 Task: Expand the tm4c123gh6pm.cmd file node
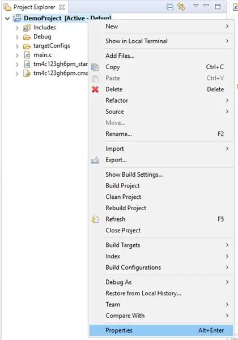pos(17,74)
